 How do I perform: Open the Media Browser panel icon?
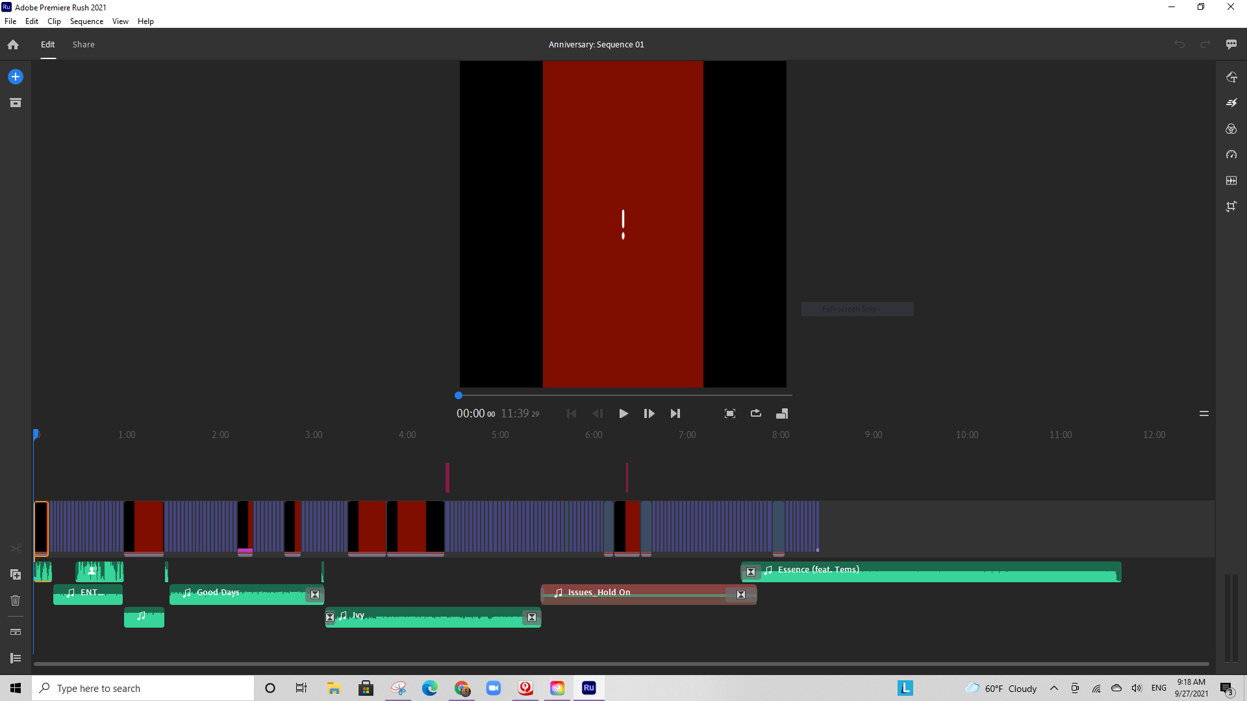[x=15, y=102]
